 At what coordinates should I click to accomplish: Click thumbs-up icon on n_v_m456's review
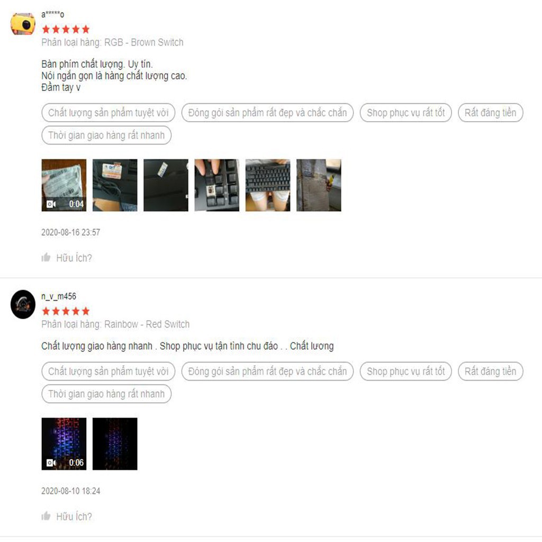(46, 516)
